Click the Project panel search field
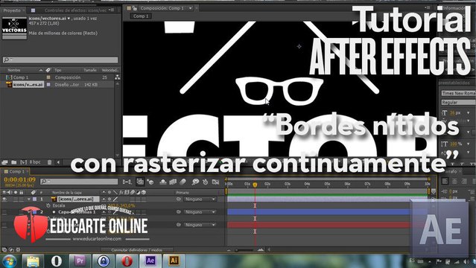Viewport: 476px width, 268px height. [x=60, y=60]
